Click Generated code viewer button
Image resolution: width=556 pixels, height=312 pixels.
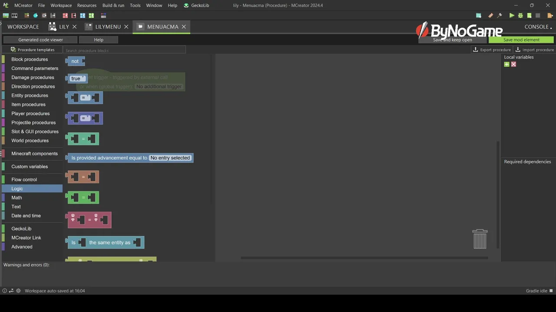40,39
